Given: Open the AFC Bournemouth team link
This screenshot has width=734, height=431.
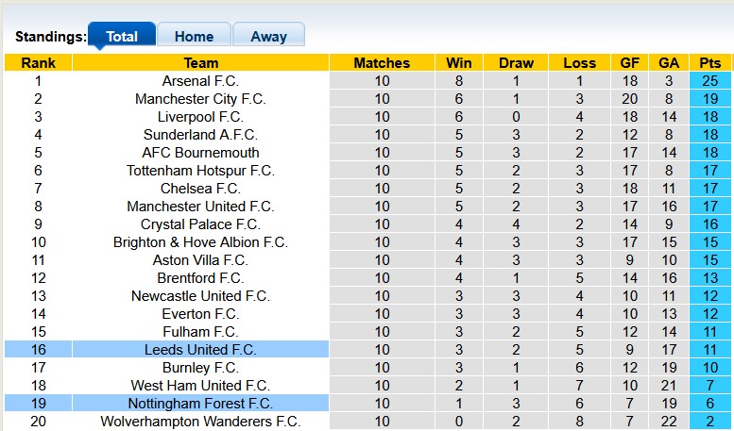Looking at the screenshot, I should pyautogui.click(x=200, y=153).
